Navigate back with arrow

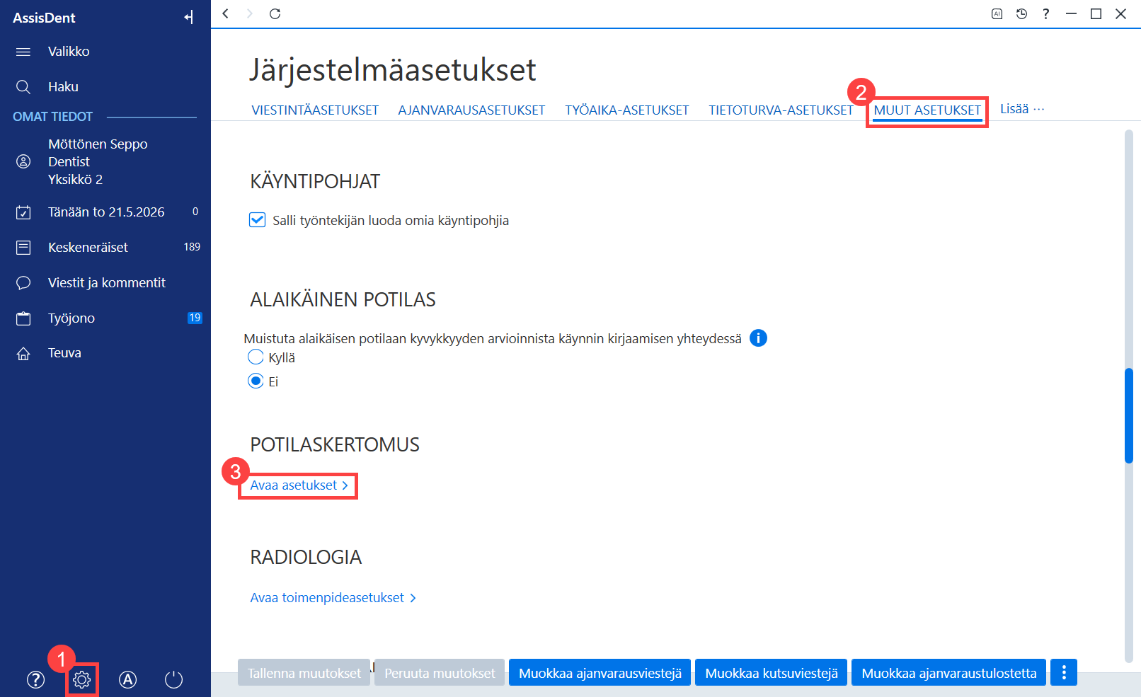226,13
